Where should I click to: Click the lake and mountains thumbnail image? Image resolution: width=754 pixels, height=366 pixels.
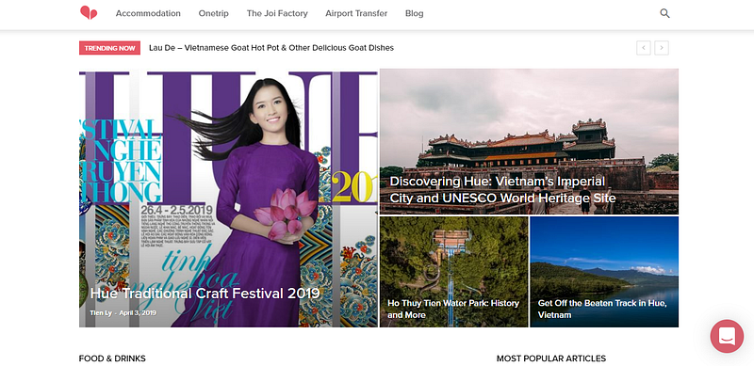click(604, 272)
